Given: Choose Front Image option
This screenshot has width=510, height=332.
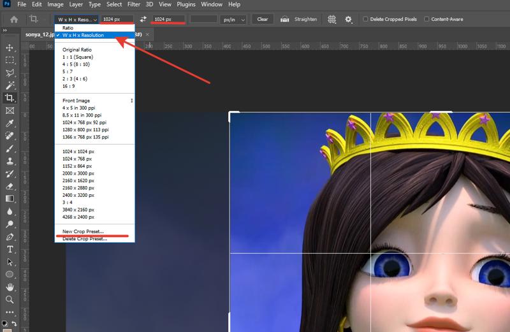Looking at the screenshot, I should tap(94, 101).
